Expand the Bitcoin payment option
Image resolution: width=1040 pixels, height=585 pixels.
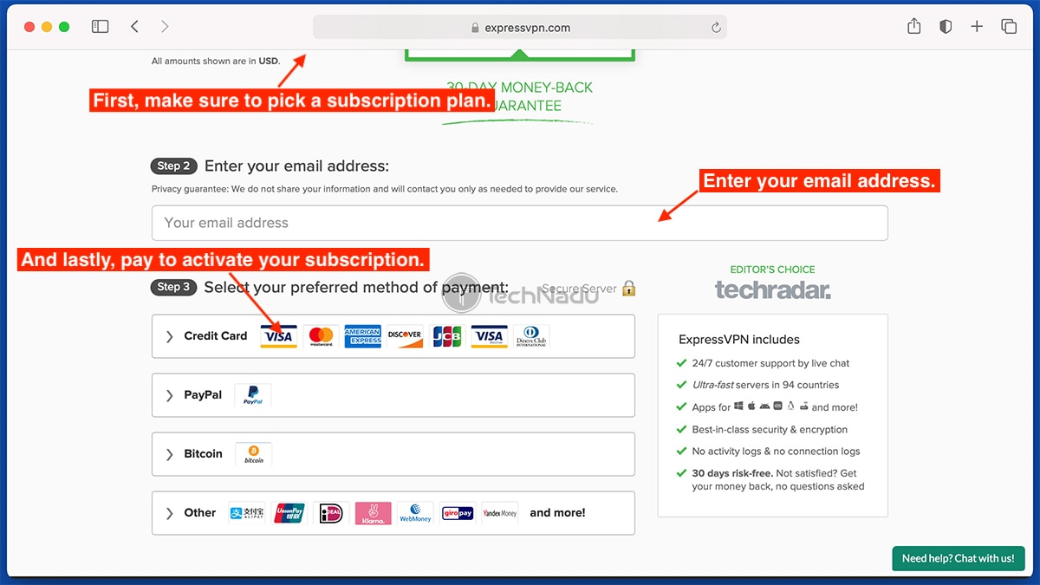393,454
